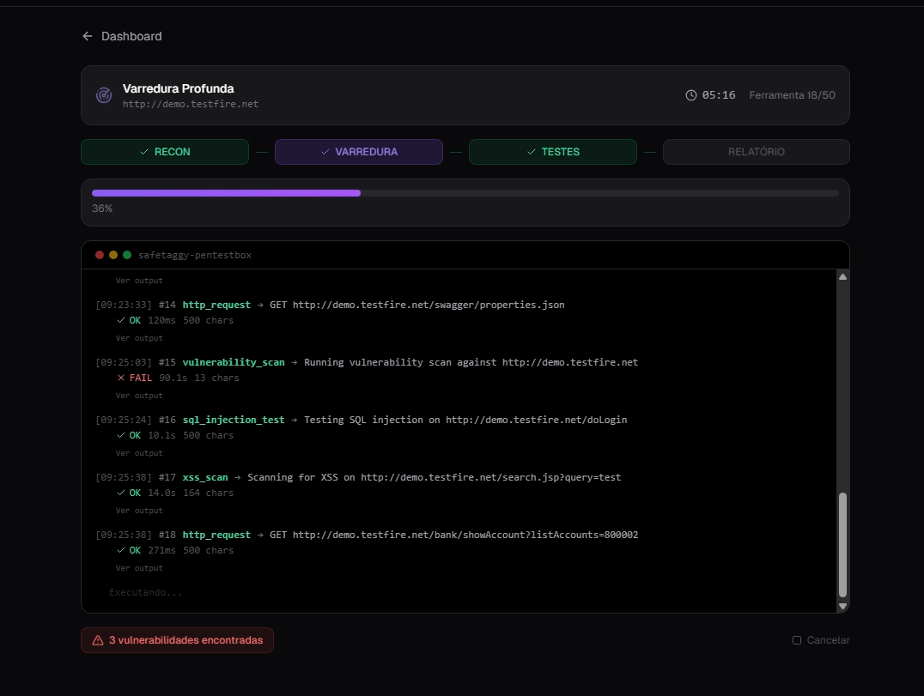Click the [09:25:24] timestamp

(x=124, y=420)
